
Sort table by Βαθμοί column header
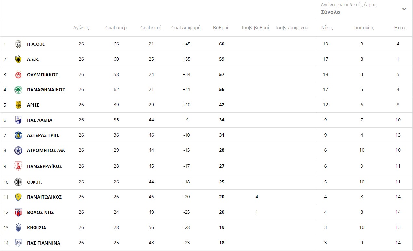pyautogui.click(x=221, y=28)
